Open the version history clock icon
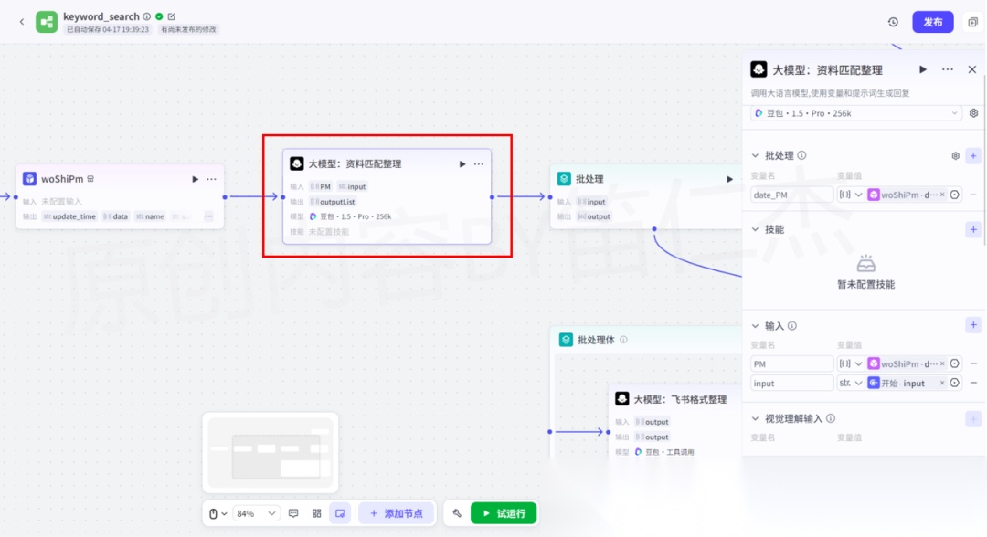The height and width of the screenshot is (537, 987). [x=893, y=22]
